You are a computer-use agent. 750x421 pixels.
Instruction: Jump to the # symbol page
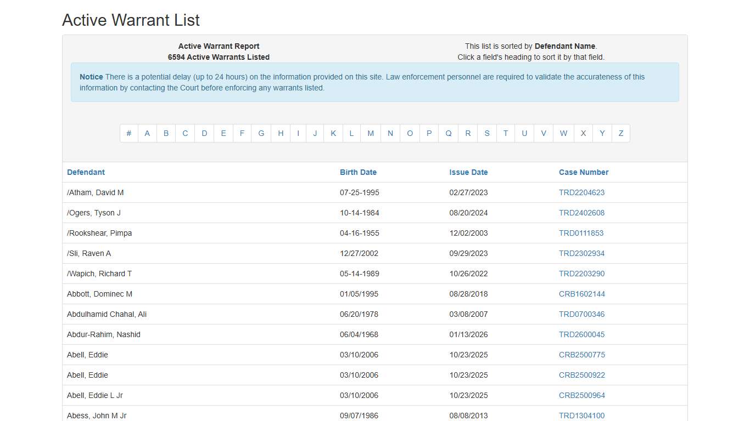[x=129, y=133]
